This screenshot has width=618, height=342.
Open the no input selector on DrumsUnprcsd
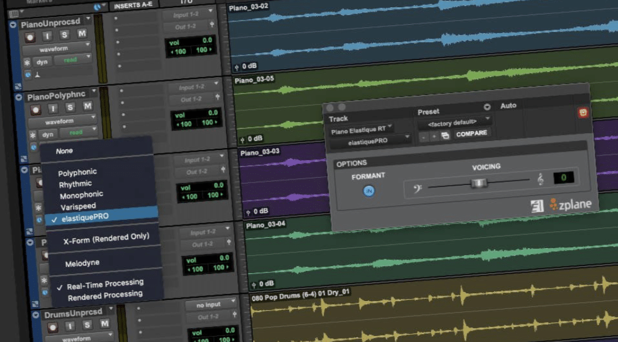coord(211,304)
